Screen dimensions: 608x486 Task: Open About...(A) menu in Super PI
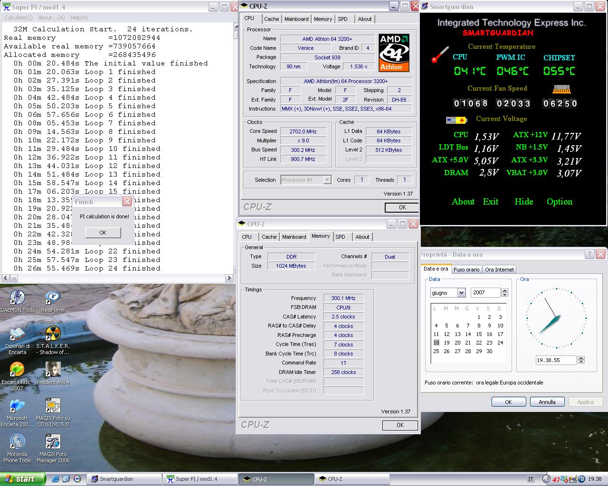[51, 18]
